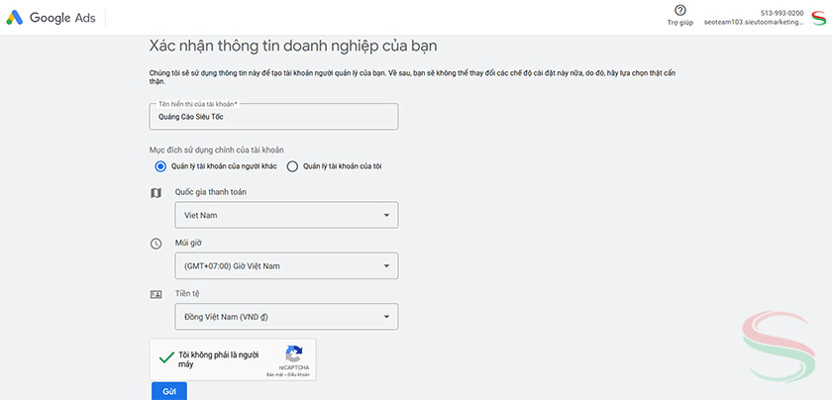
Task: Click the account avatar in top-right corner
Action: 817,17
